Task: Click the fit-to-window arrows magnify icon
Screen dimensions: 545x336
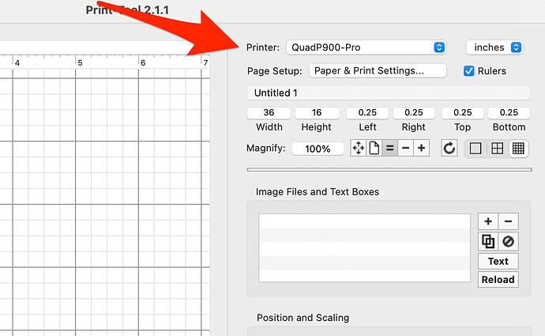Action: click(359, 148)
